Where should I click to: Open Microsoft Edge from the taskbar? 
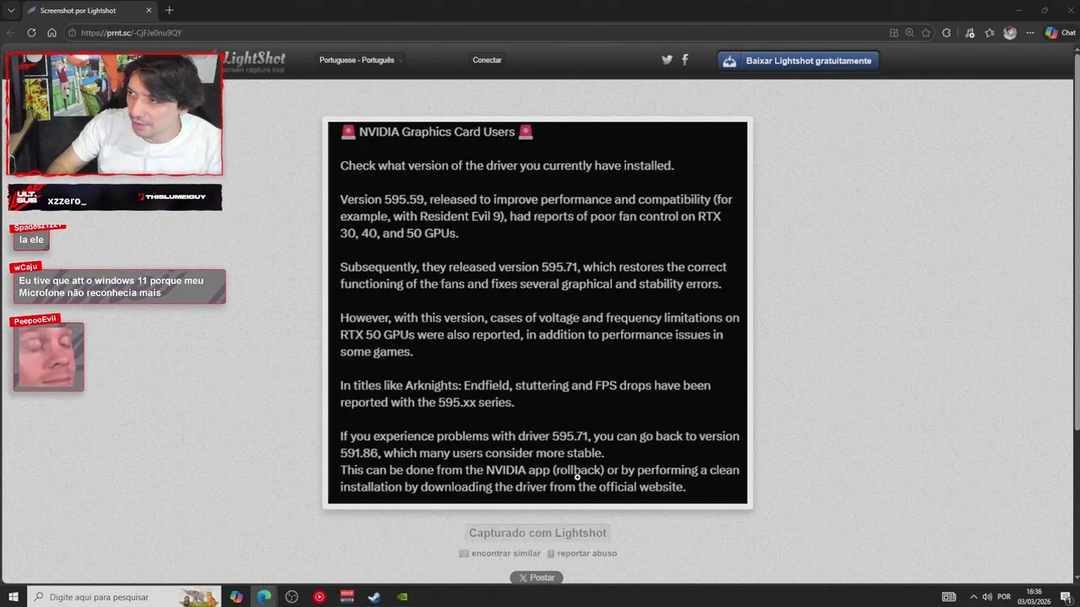click(x=264, y=597)
